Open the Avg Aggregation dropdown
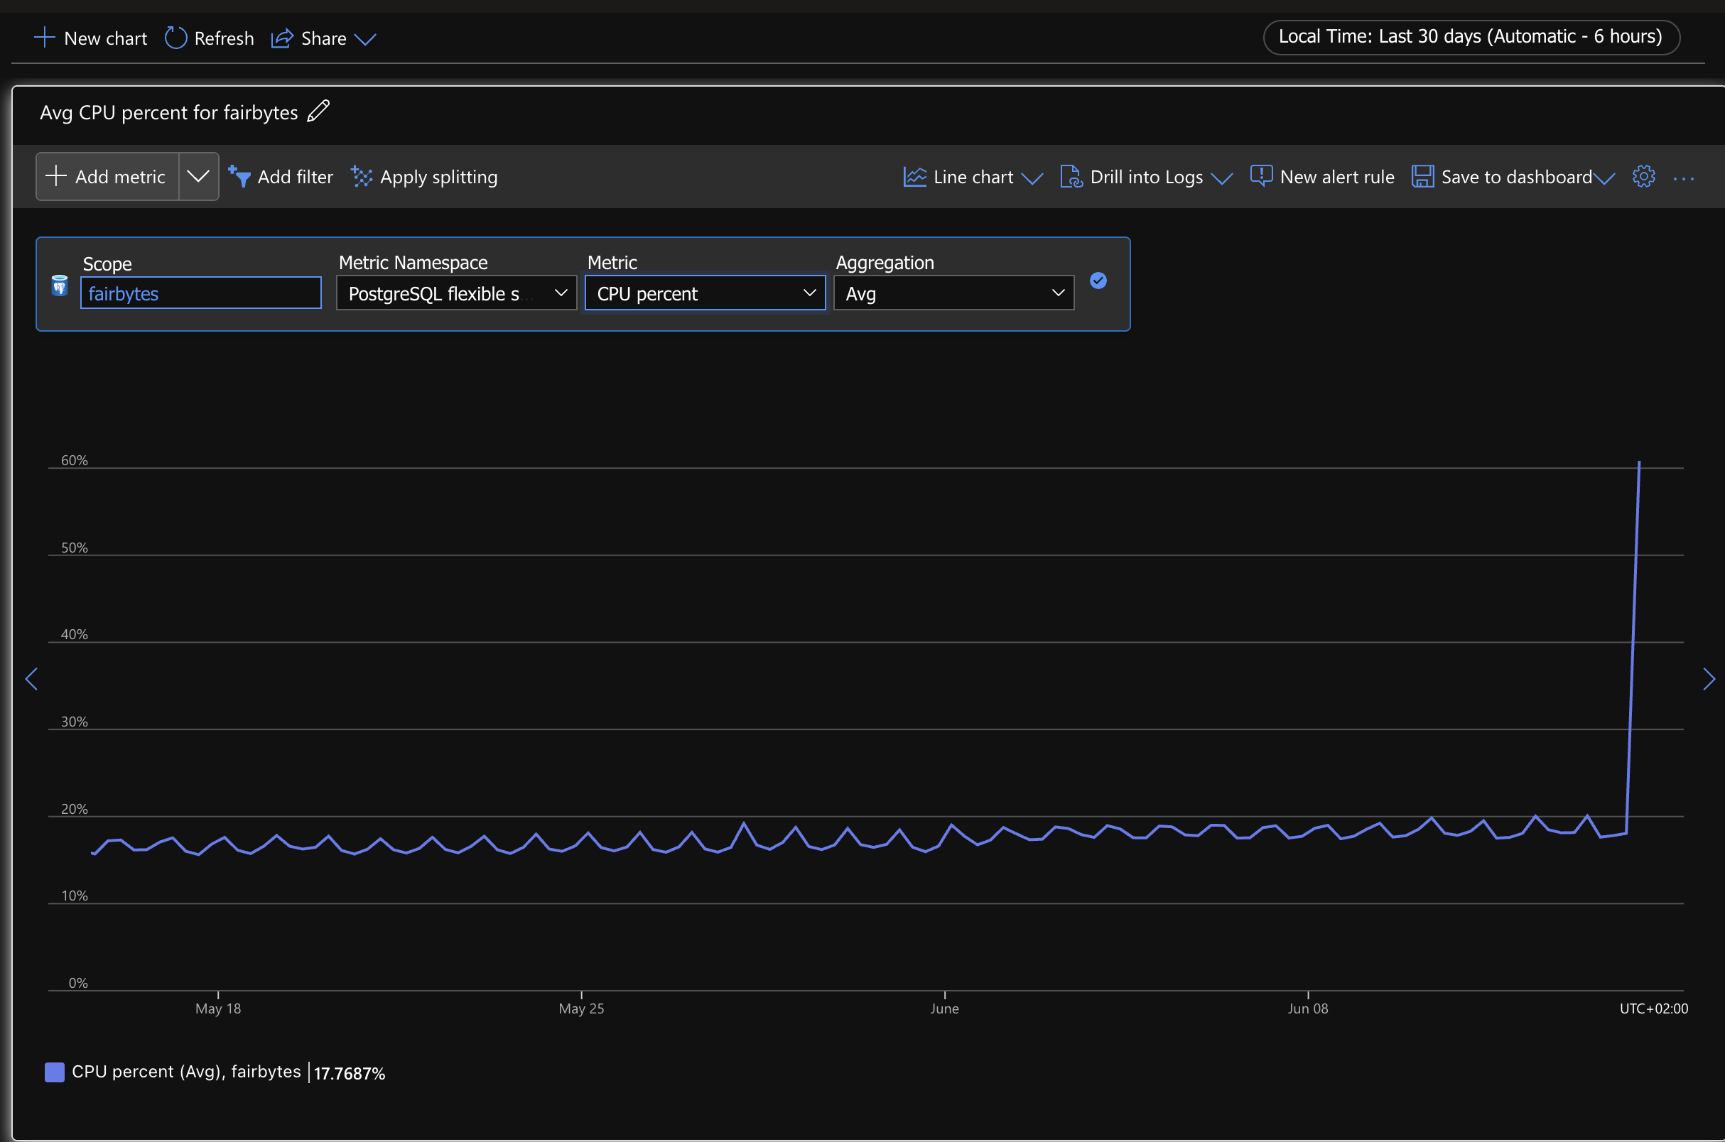1725x1142 pixels. (x=953, y=293)
